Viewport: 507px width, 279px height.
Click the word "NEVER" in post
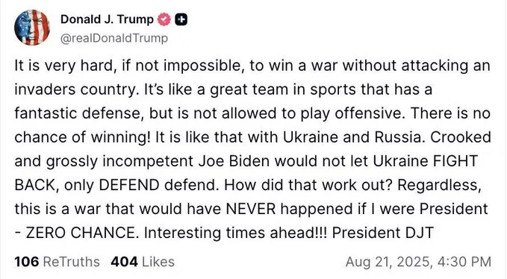click(251, 209)
